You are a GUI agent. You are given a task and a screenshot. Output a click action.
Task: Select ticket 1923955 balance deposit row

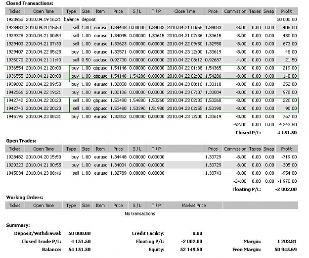pos(152,19)
